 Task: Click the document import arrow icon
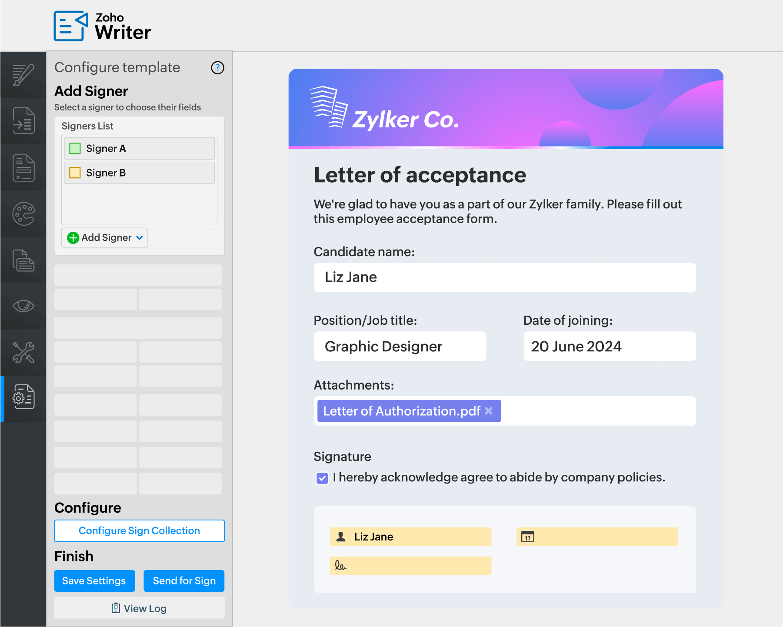click(x=23, y=121)
